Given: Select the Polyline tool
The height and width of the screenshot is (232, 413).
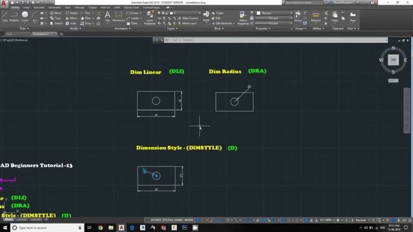Looking at the screenshot, I should click(14, 16).
